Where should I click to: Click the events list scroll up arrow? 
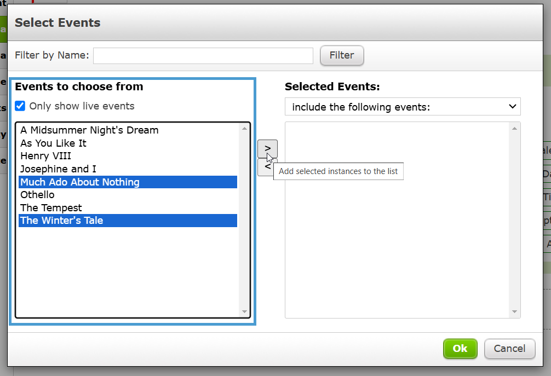(x=245, y=129)
